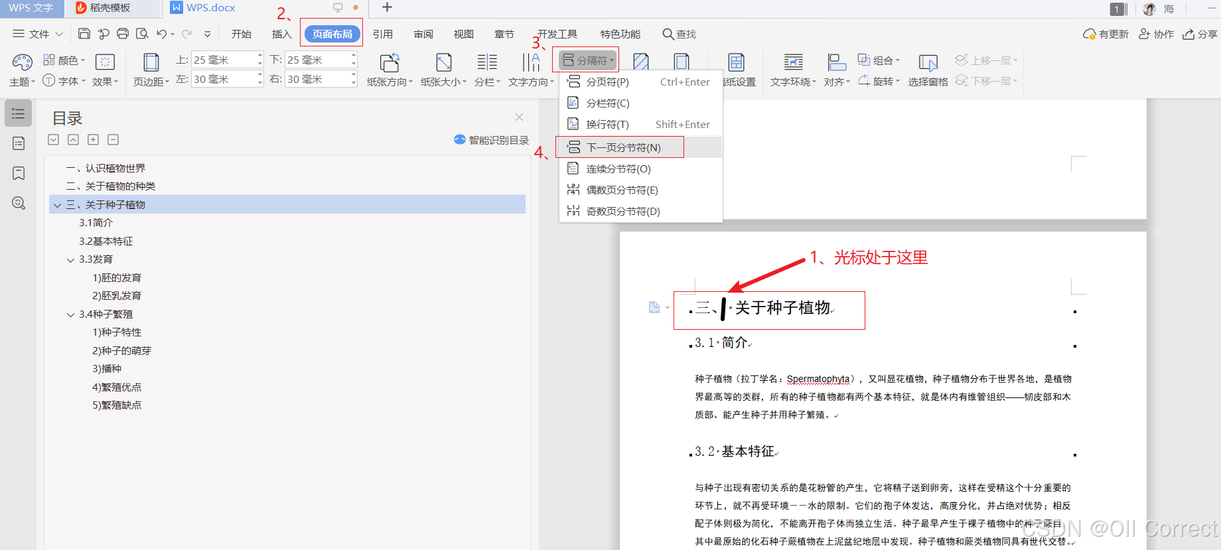Open the 页边距 page margins icon

coord(151,62)
